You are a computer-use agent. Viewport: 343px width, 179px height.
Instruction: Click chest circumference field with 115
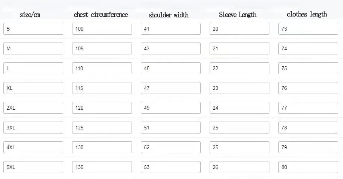point(102,88)
